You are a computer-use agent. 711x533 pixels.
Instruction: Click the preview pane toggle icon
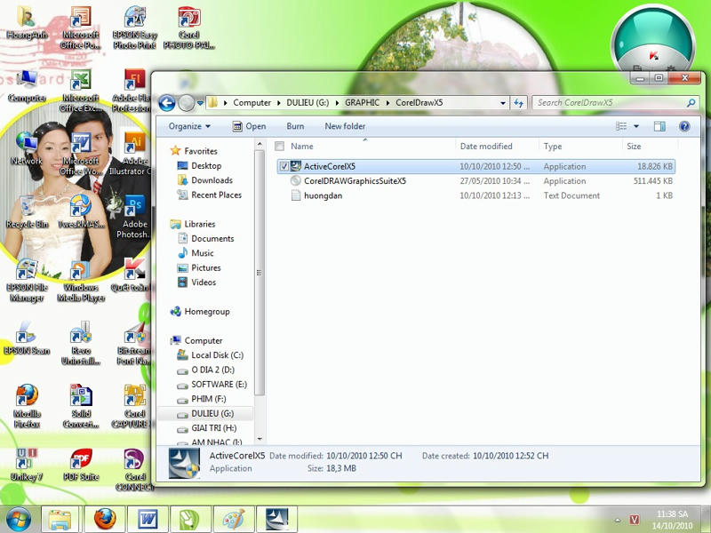tap(659, 127)
